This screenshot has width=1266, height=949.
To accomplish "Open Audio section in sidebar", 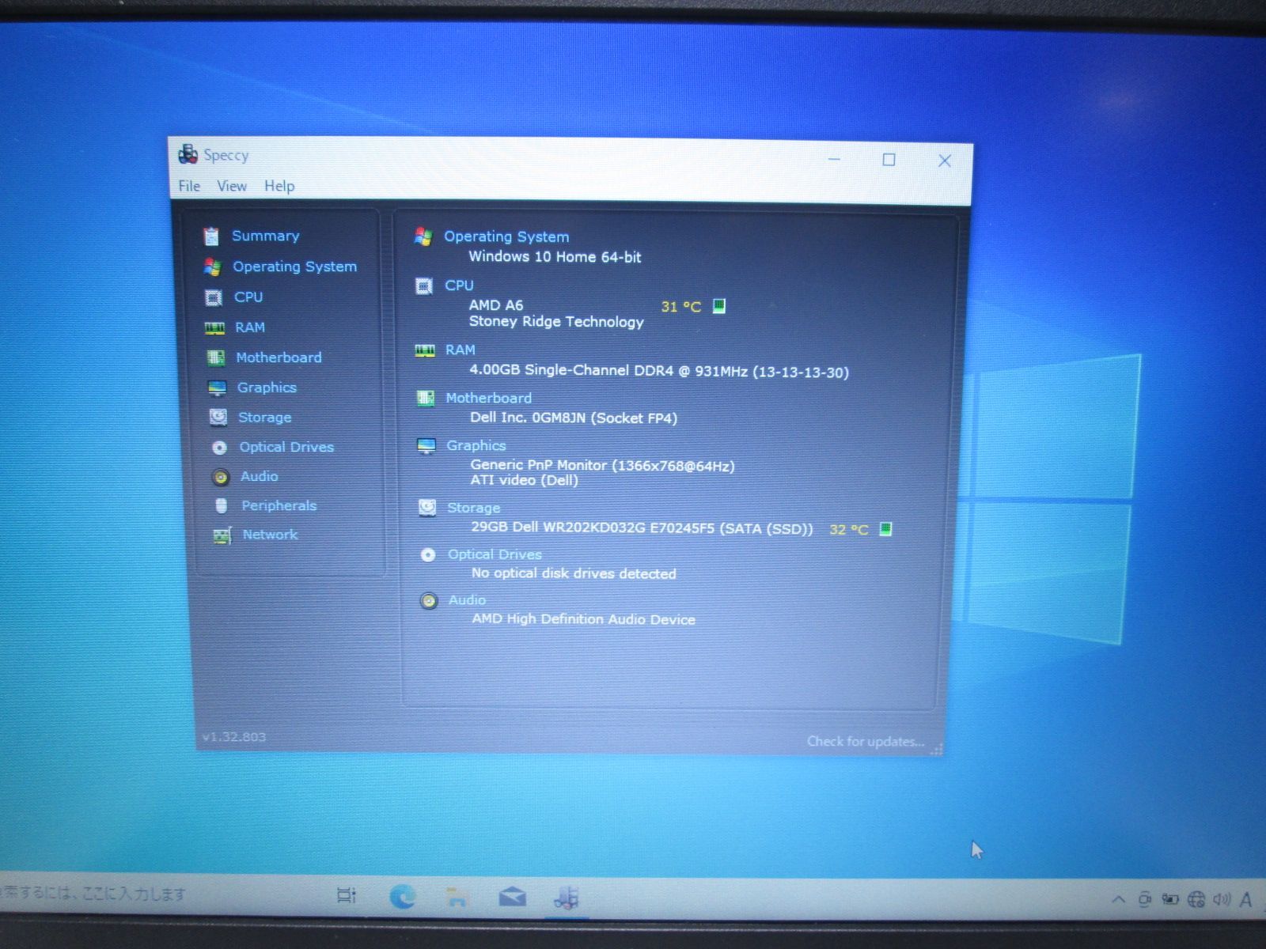I will coord(260,476).
